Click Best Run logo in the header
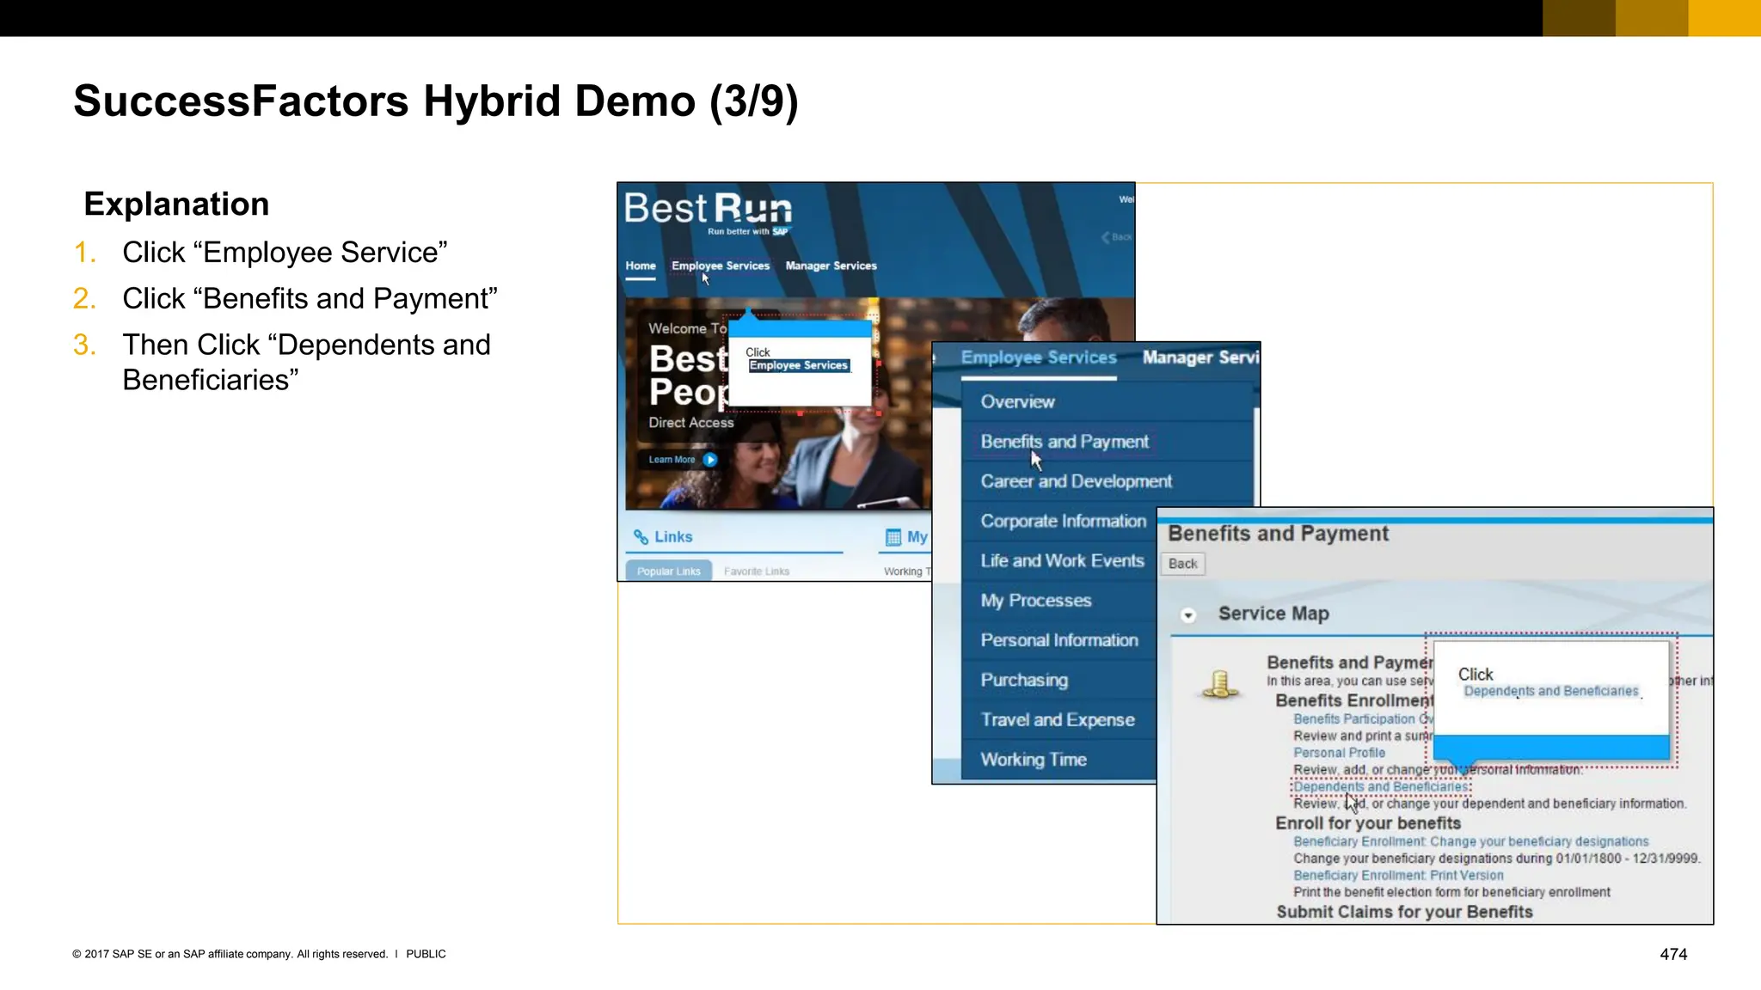Image resolution: width=1761 pixels, height=990 pixels. pos(709,212)
